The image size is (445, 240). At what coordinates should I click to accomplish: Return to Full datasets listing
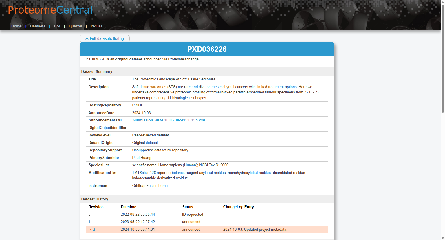(x=105, y=38)
